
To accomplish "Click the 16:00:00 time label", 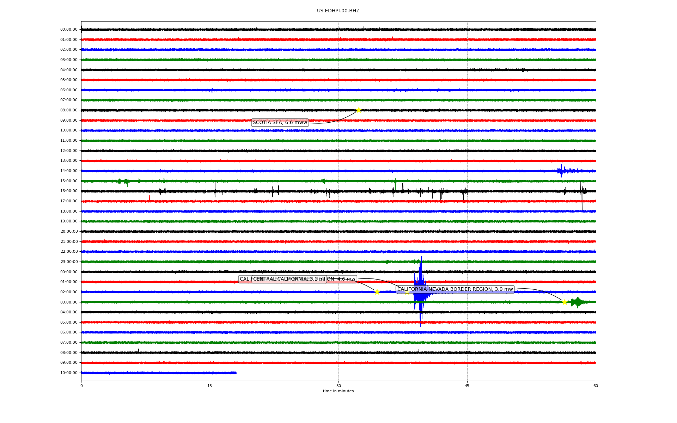I will point(69,191).
